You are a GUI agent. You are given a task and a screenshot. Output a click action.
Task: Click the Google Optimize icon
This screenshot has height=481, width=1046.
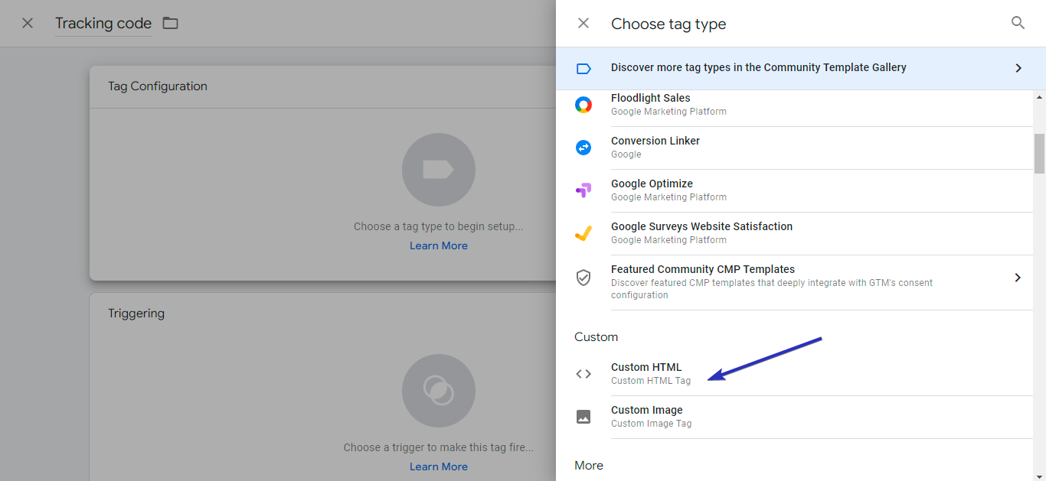click(x=583, y=190)
